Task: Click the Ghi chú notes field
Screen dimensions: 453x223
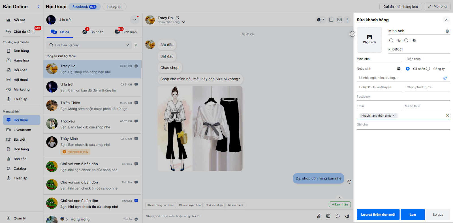Action: point(403,125)
